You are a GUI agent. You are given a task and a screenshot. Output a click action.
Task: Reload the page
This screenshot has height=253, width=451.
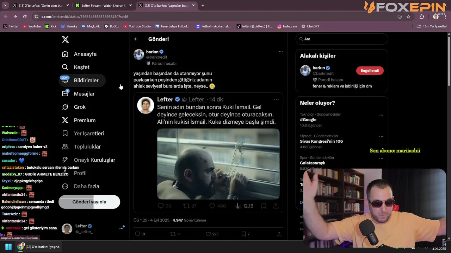(25, 17)
